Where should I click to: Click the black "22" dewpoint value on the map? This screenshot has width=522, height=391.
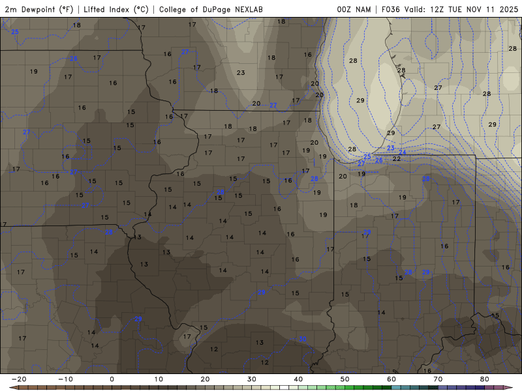pyautogui.click(x=397, y=159)
